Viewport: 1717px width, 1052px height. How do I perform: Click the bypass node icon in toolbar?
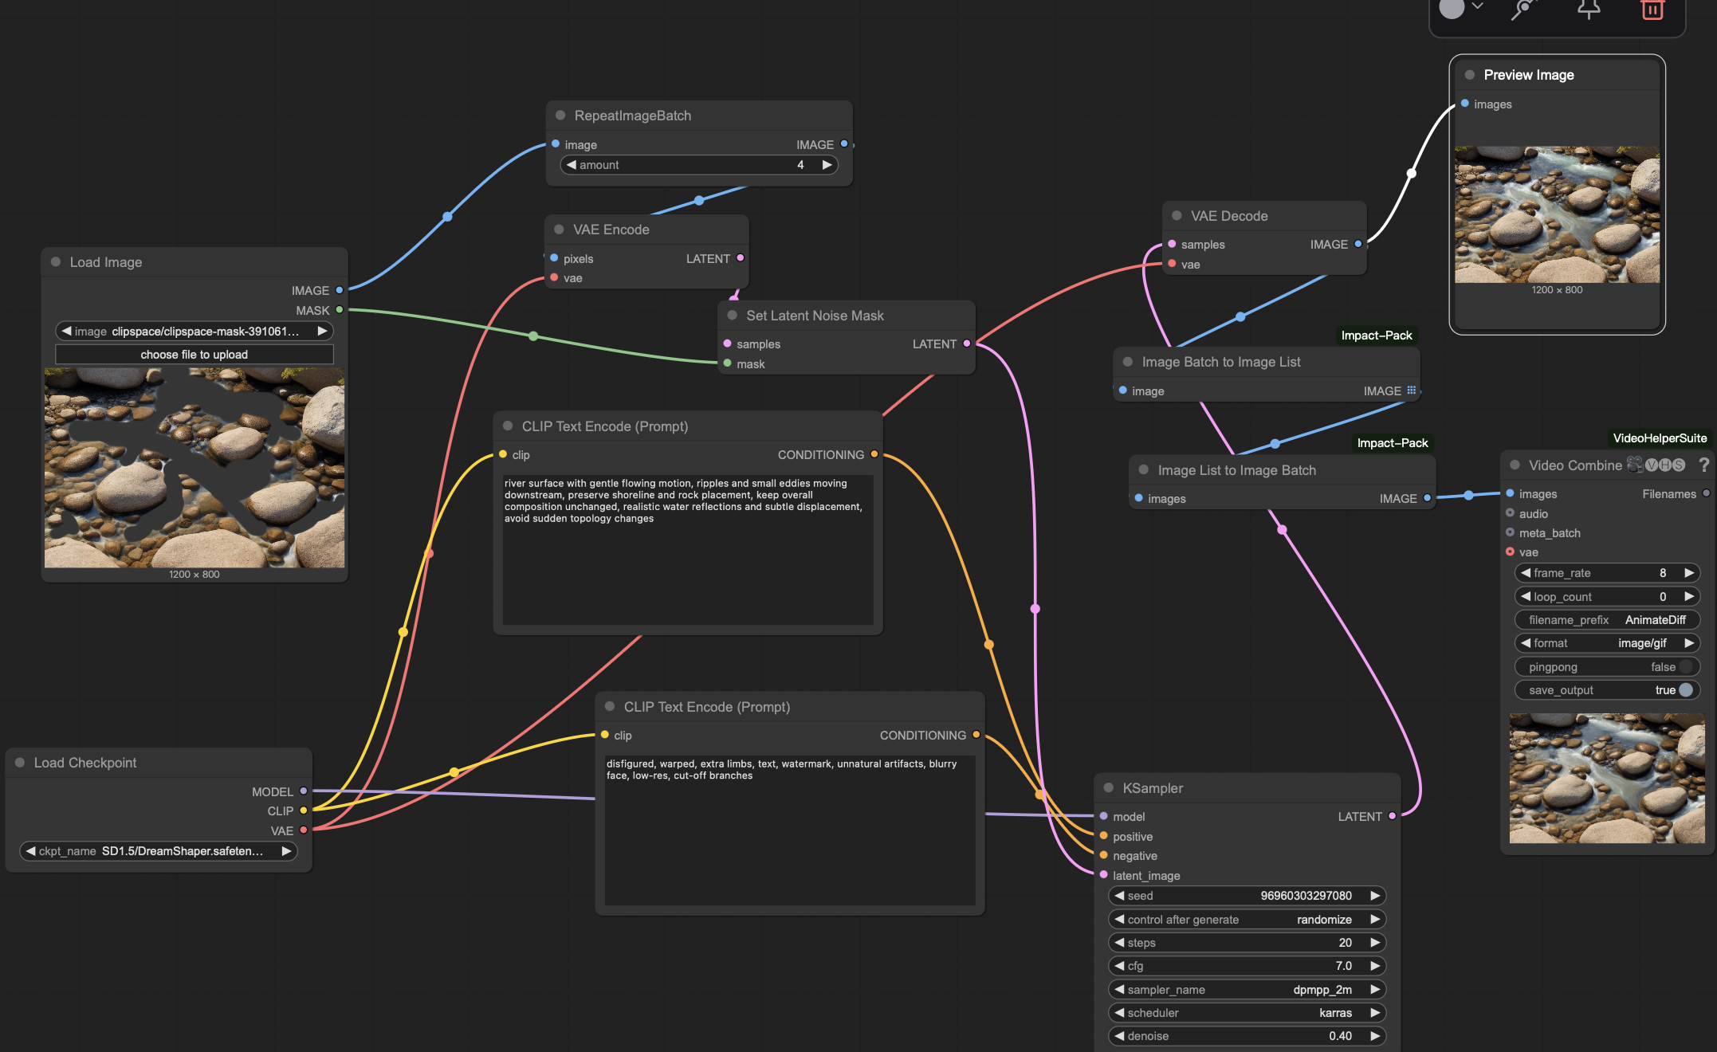click(1523, 10)
